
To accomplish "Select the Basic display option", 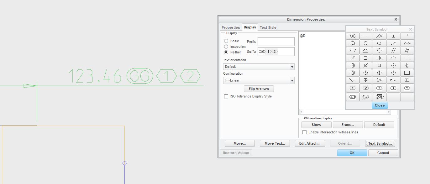I will tap(226, 41).
